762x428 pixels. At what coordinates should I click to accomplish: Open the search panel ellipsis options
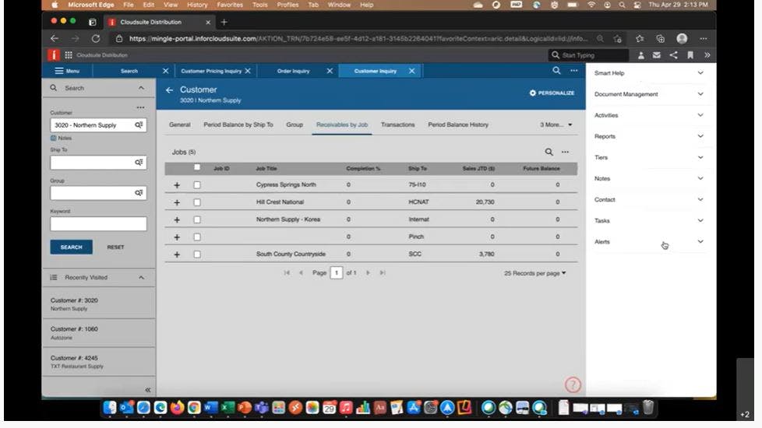[x=140, y=107]
